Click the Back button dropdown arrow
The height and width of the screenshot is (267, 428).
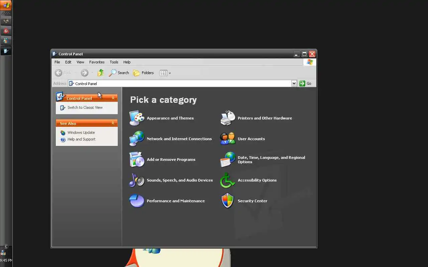point(76,73)
